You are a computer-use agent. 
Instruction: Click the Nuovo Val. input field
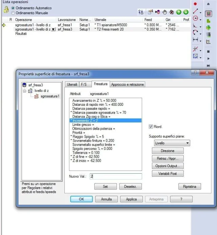click(115, 176)
